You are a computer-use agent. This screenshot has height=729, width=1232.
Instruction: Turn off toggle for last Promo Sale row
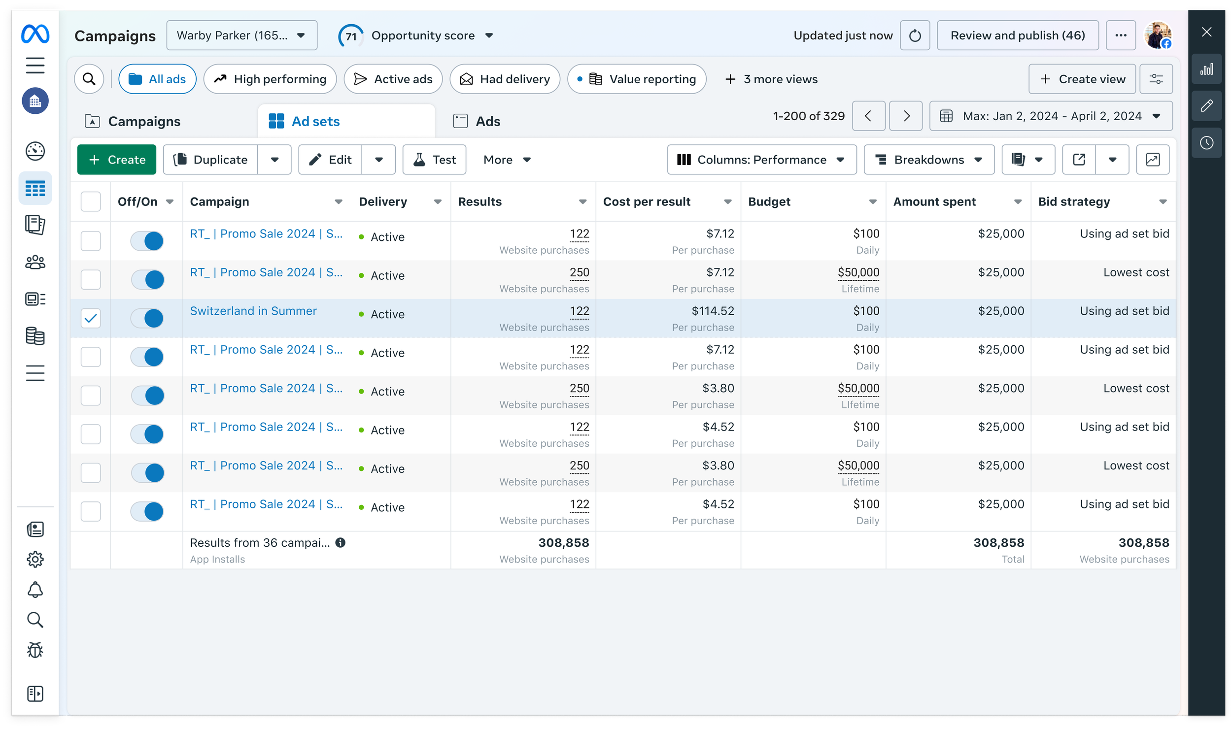pyautogui.click(x=147, y=511)
